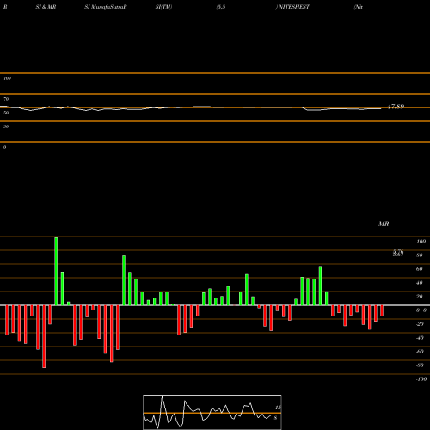Click the '30' level label on RSI axis
Image resolution: width=430 pixels, height=430 pixels.
click(x=6, y=126)
